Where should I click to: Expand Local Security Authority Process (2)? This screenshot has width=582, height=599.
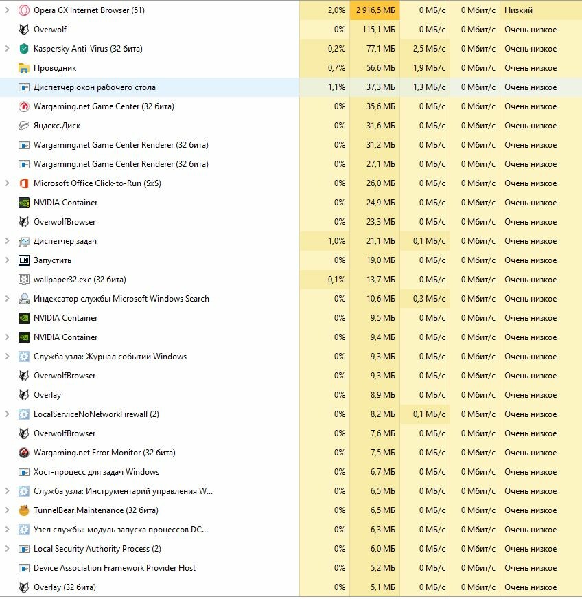(7, 549)
